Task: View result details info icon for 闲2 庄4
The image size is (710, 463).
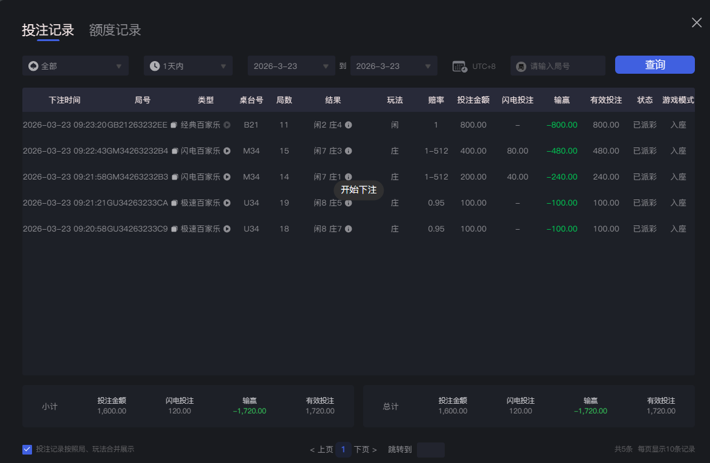Action: (348, 125)
